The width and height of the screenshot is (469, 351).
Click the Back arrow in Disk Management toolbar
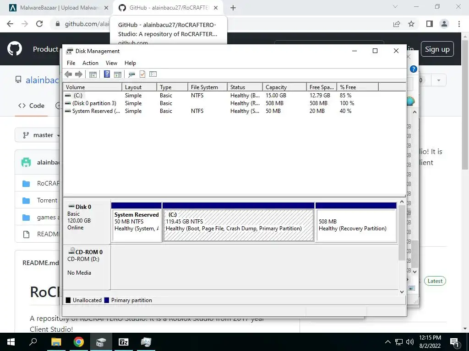click(68, 74)
